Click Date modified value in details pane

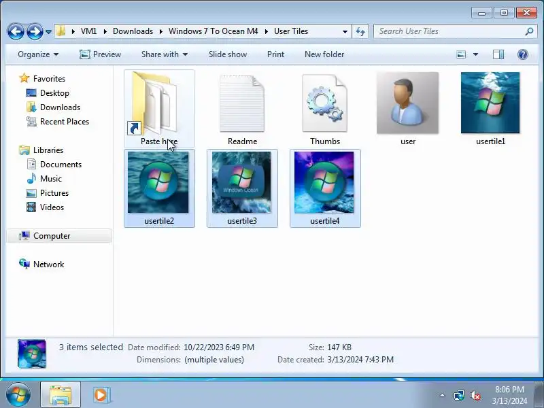219,347
